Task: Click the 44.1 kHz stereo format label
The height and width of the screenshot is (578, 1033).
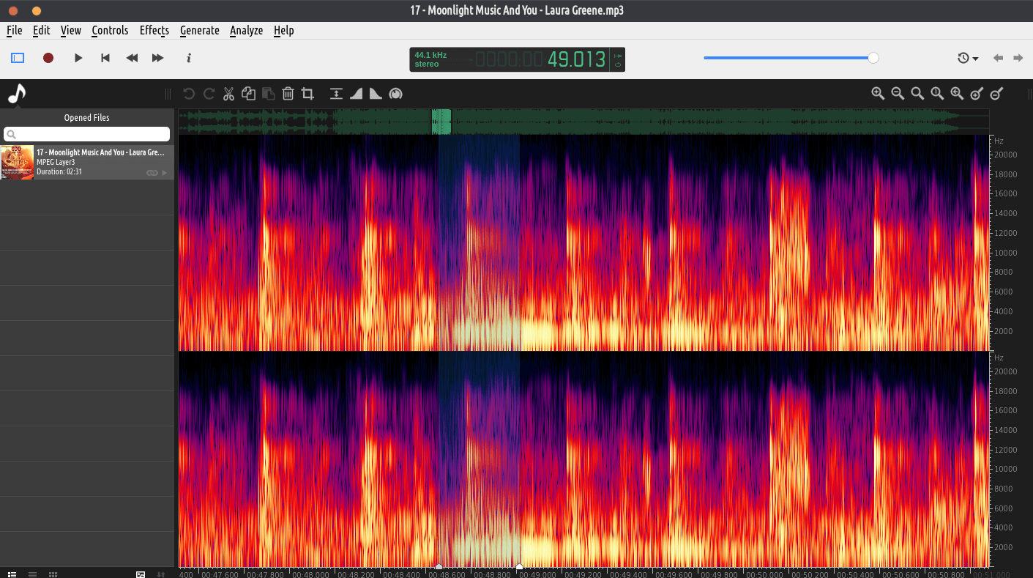Action: 430,59
